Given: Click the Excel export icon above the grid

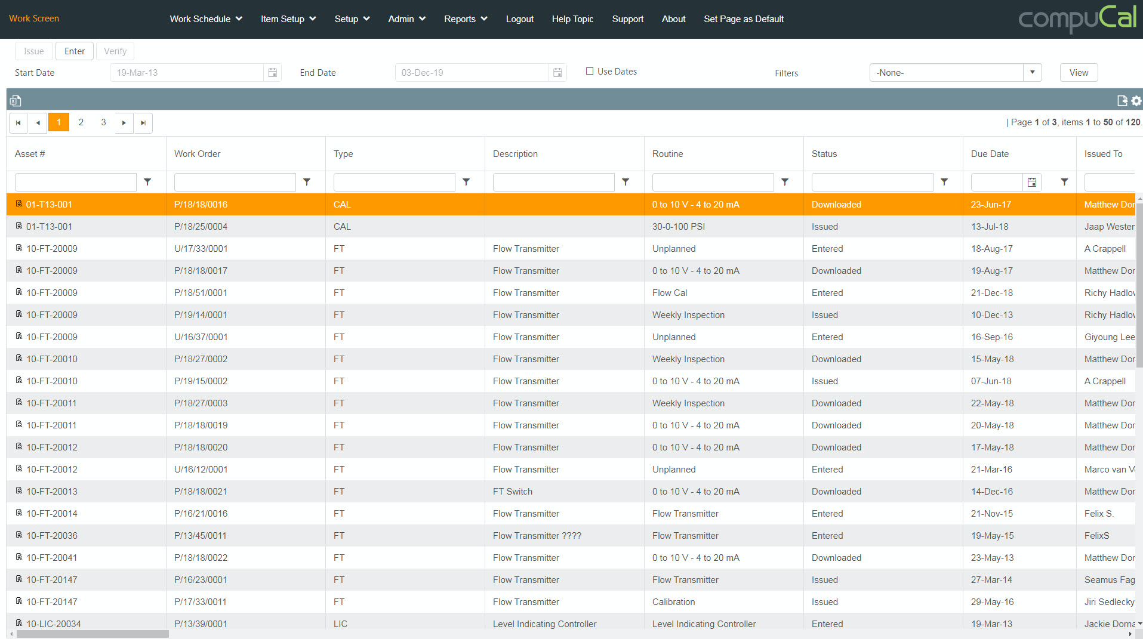Looking at the screenshot, I should coord(16,101).
